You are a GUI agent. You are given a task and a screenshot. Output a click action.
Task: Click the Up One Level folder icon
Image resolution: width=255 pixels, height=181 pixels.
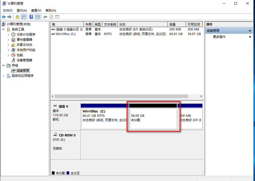pyautogui.click(x=18, y=17)
